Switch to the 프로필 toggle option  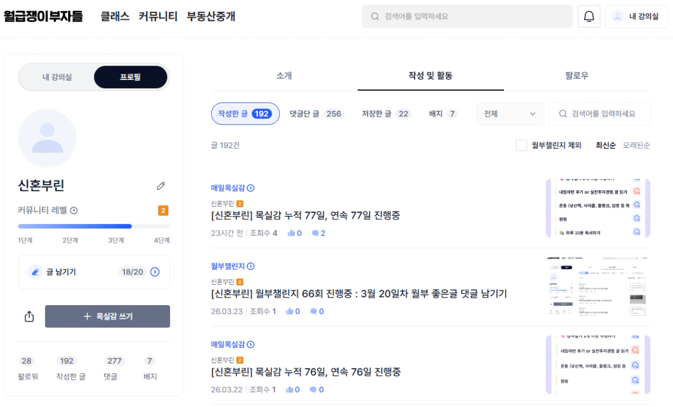(x=130, y=77)
